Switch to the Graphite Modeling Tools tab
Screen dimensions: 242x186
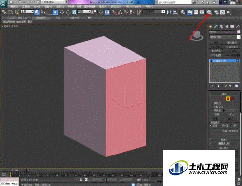click(17, 18)
